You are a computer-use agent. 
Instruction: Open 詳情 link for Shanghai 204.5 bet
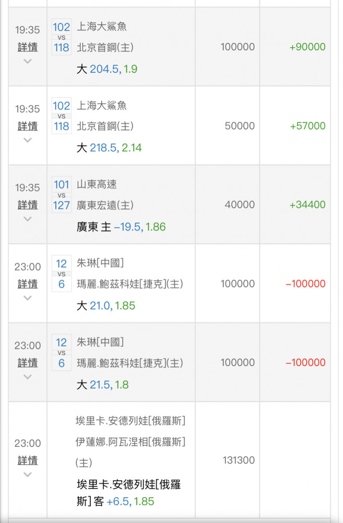28,47
